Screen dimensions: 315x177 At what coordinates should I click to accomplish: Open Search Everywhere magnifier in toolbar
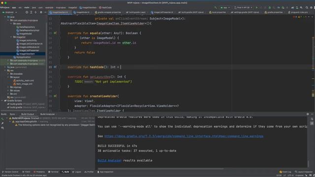click(x=307, y=8)
